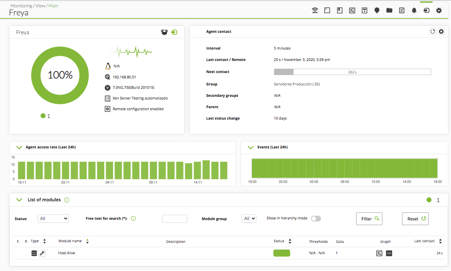Select the main agent view tab icon

[427, 10]
